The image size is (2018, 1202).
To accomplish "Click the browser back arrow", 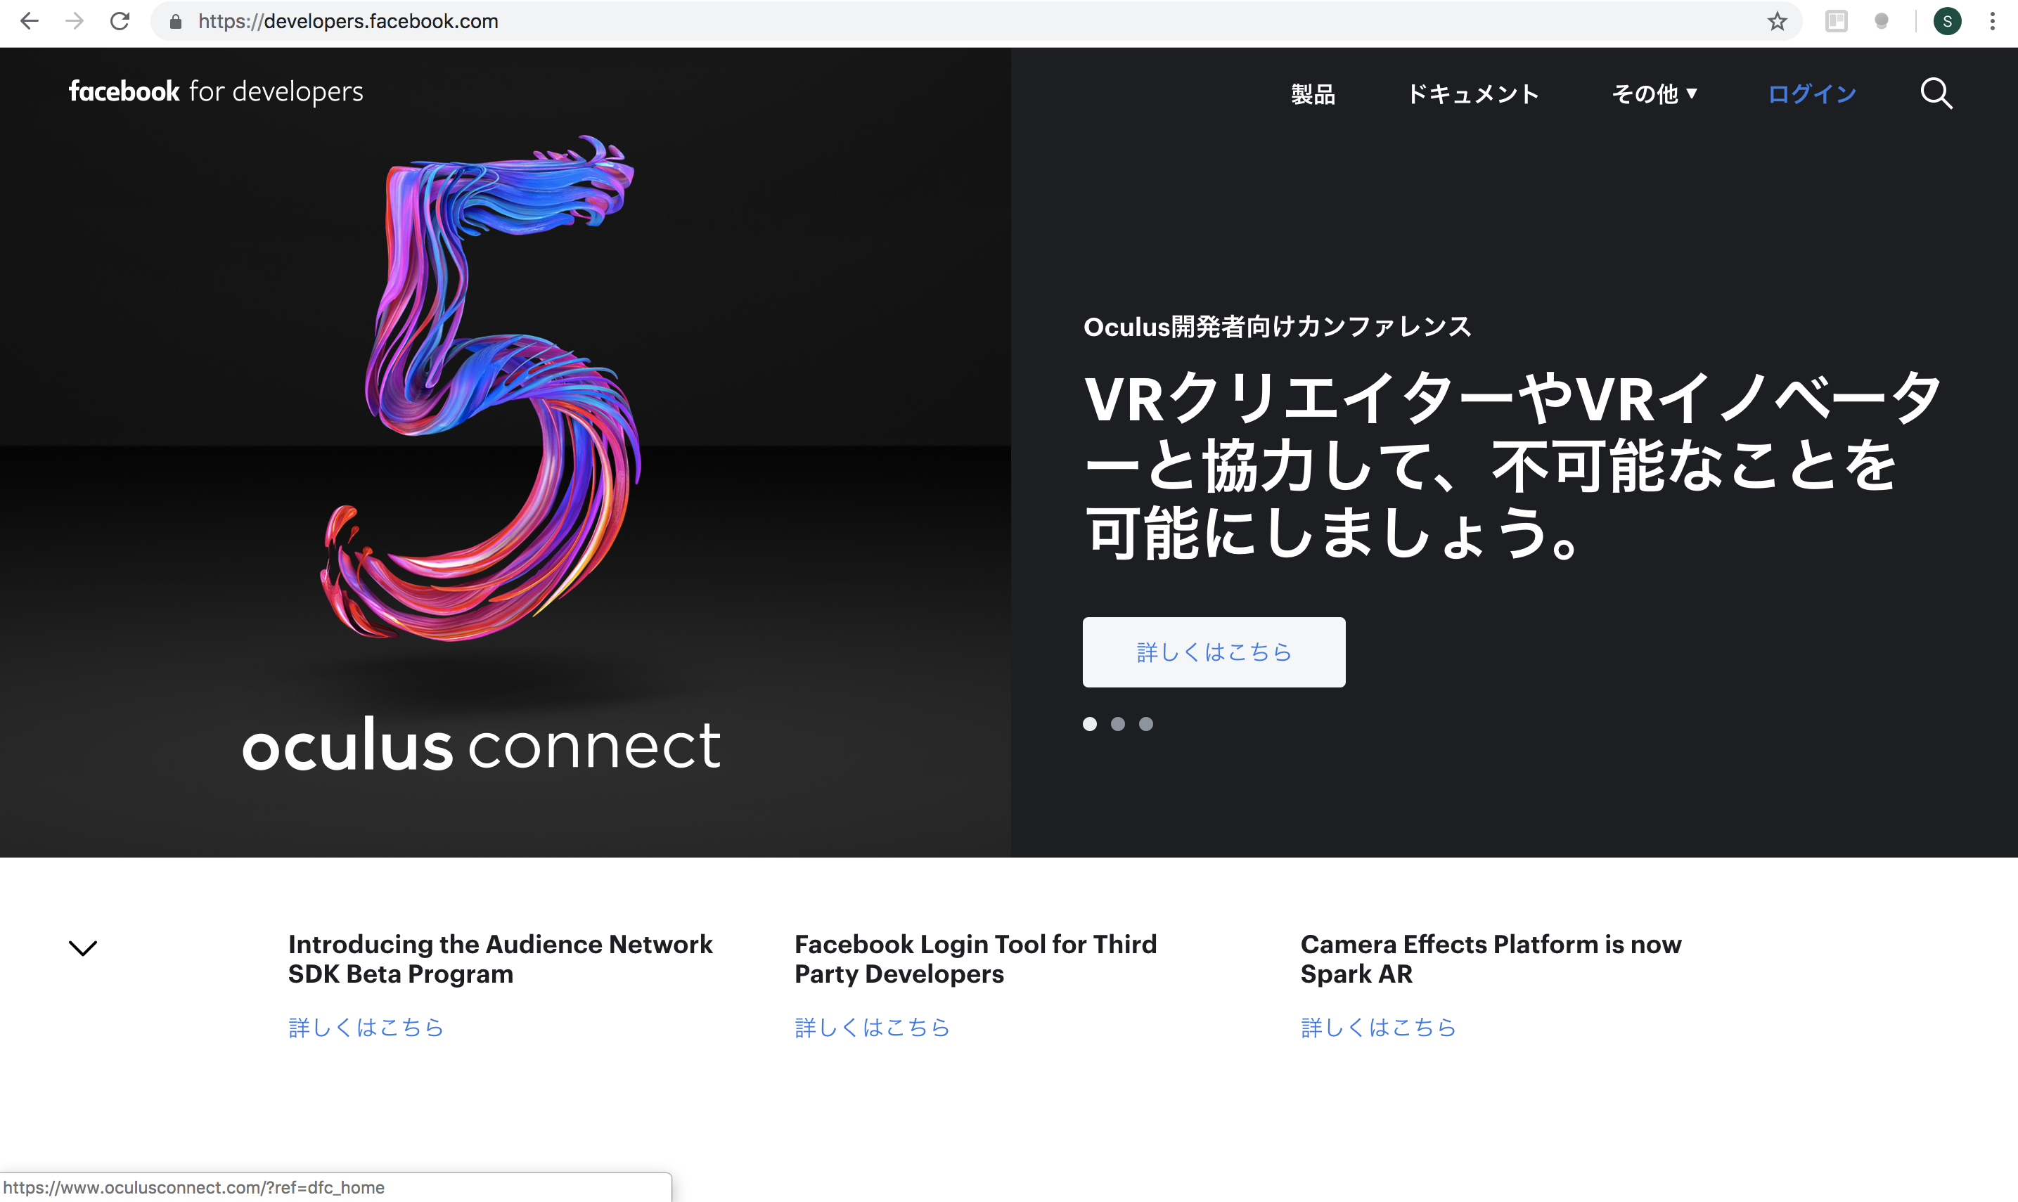I will pyautogui.click(x=29, y=21).
